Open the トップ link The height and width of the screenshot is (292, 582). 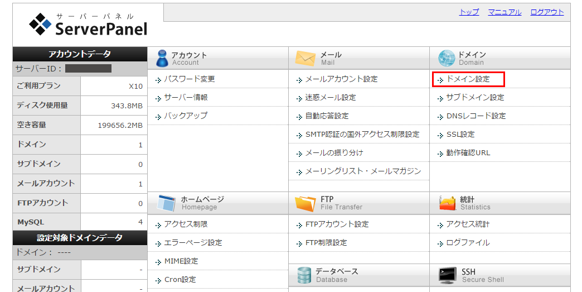click(469, 12)
